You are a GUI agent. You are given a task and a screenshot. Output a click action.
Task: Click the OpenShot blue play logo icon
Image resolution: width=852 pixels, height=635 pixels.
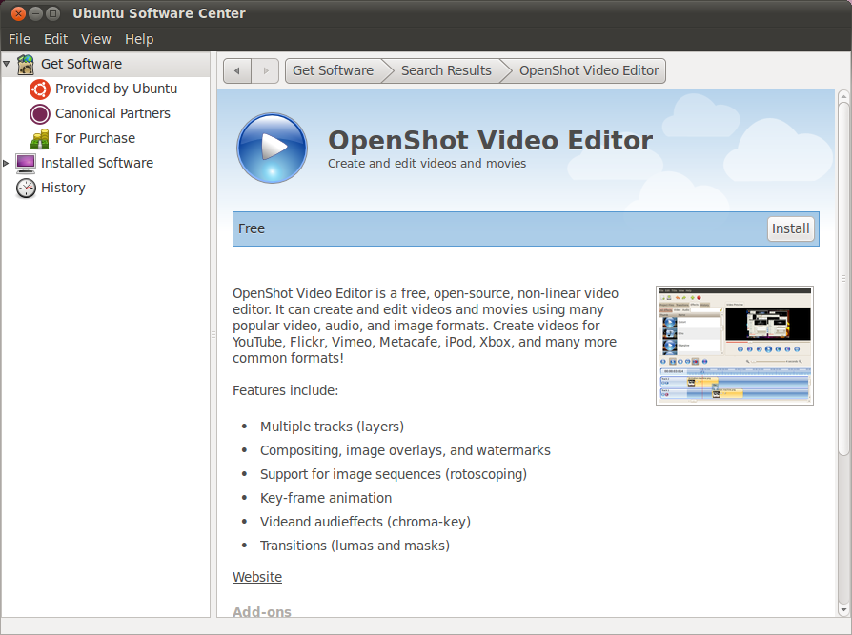(x=272, y=148)
